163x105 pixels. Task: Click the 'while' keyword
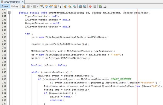point(35,72)
